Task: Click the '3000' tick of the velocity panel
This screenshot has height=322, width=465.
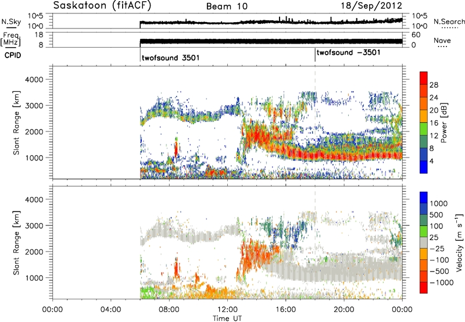Action: tap(34, 226)
